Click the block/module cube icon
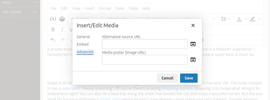Image resolution: width=270 pixels, height=100 pixels. point(62,19)
